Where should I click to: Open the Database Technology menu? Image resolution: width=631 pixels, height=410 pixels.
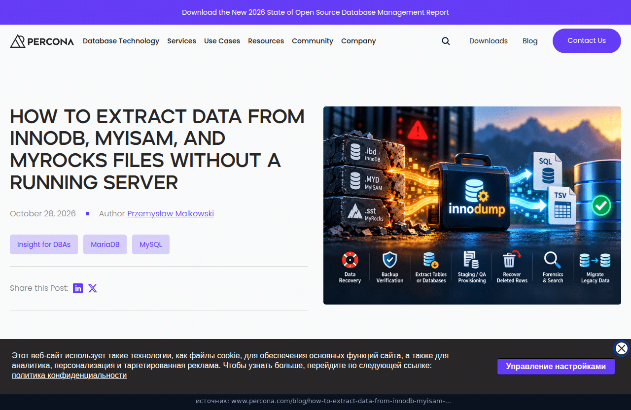pos(121,41)
